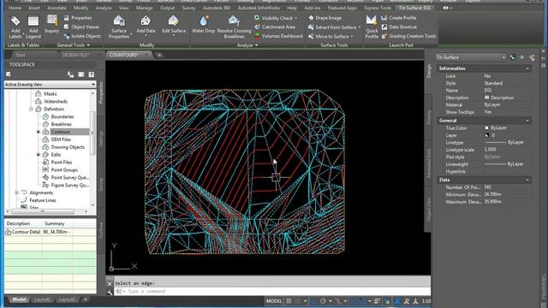This screenshot has width=548, height=308.
Task: Click the Toolspace help question-mark icon
Action: 92,74
